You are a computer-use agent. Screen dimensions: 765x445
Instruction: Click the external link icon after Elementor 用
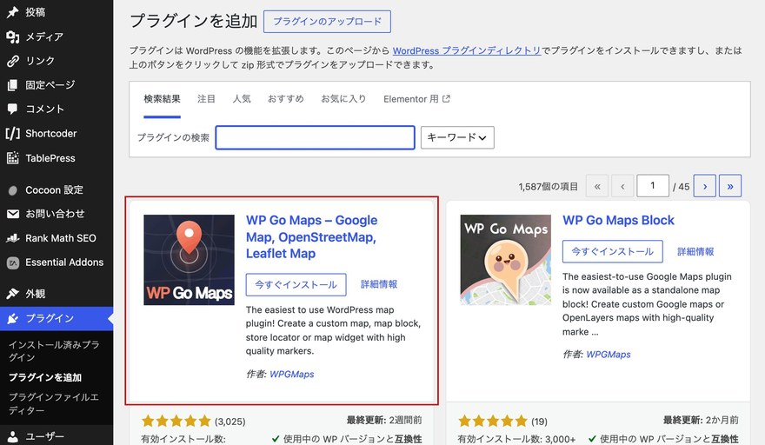pyautogui.click(x=446, y=99)
